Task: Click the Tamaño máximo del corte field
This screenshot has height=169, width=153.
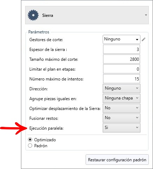Action: tap(122, 59)
